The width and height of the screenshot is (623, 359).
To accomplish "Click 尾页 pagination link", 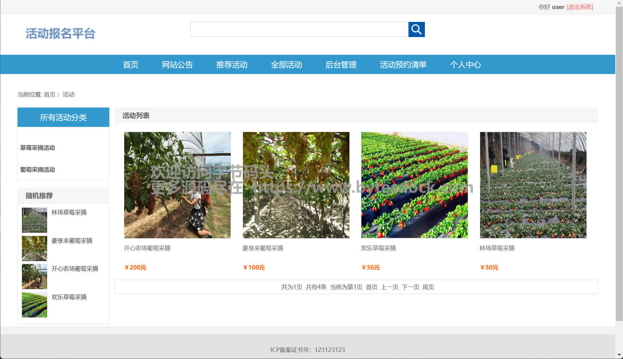I will tap(428, 287).
